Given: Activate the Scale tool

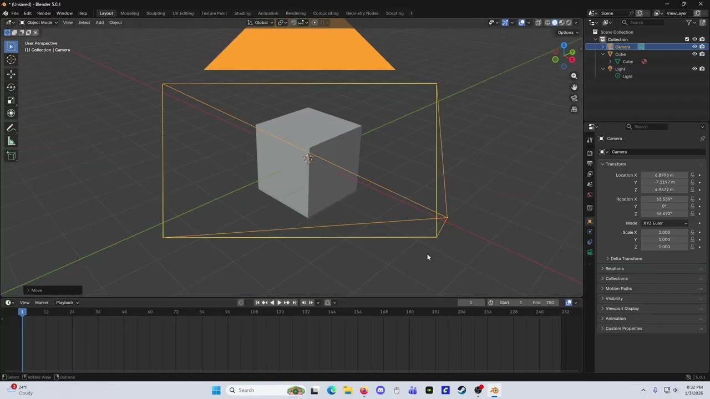Looking at the screenshot, I should tap(11, 100).
